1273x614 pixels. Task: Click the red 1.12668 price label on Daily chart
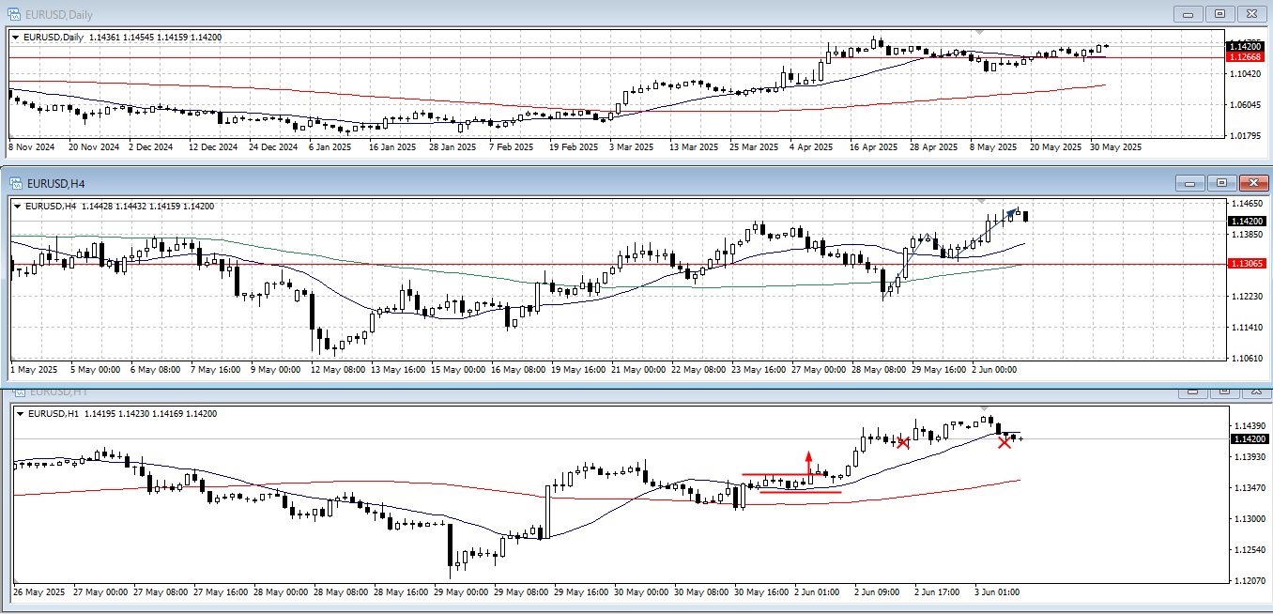1244,57
